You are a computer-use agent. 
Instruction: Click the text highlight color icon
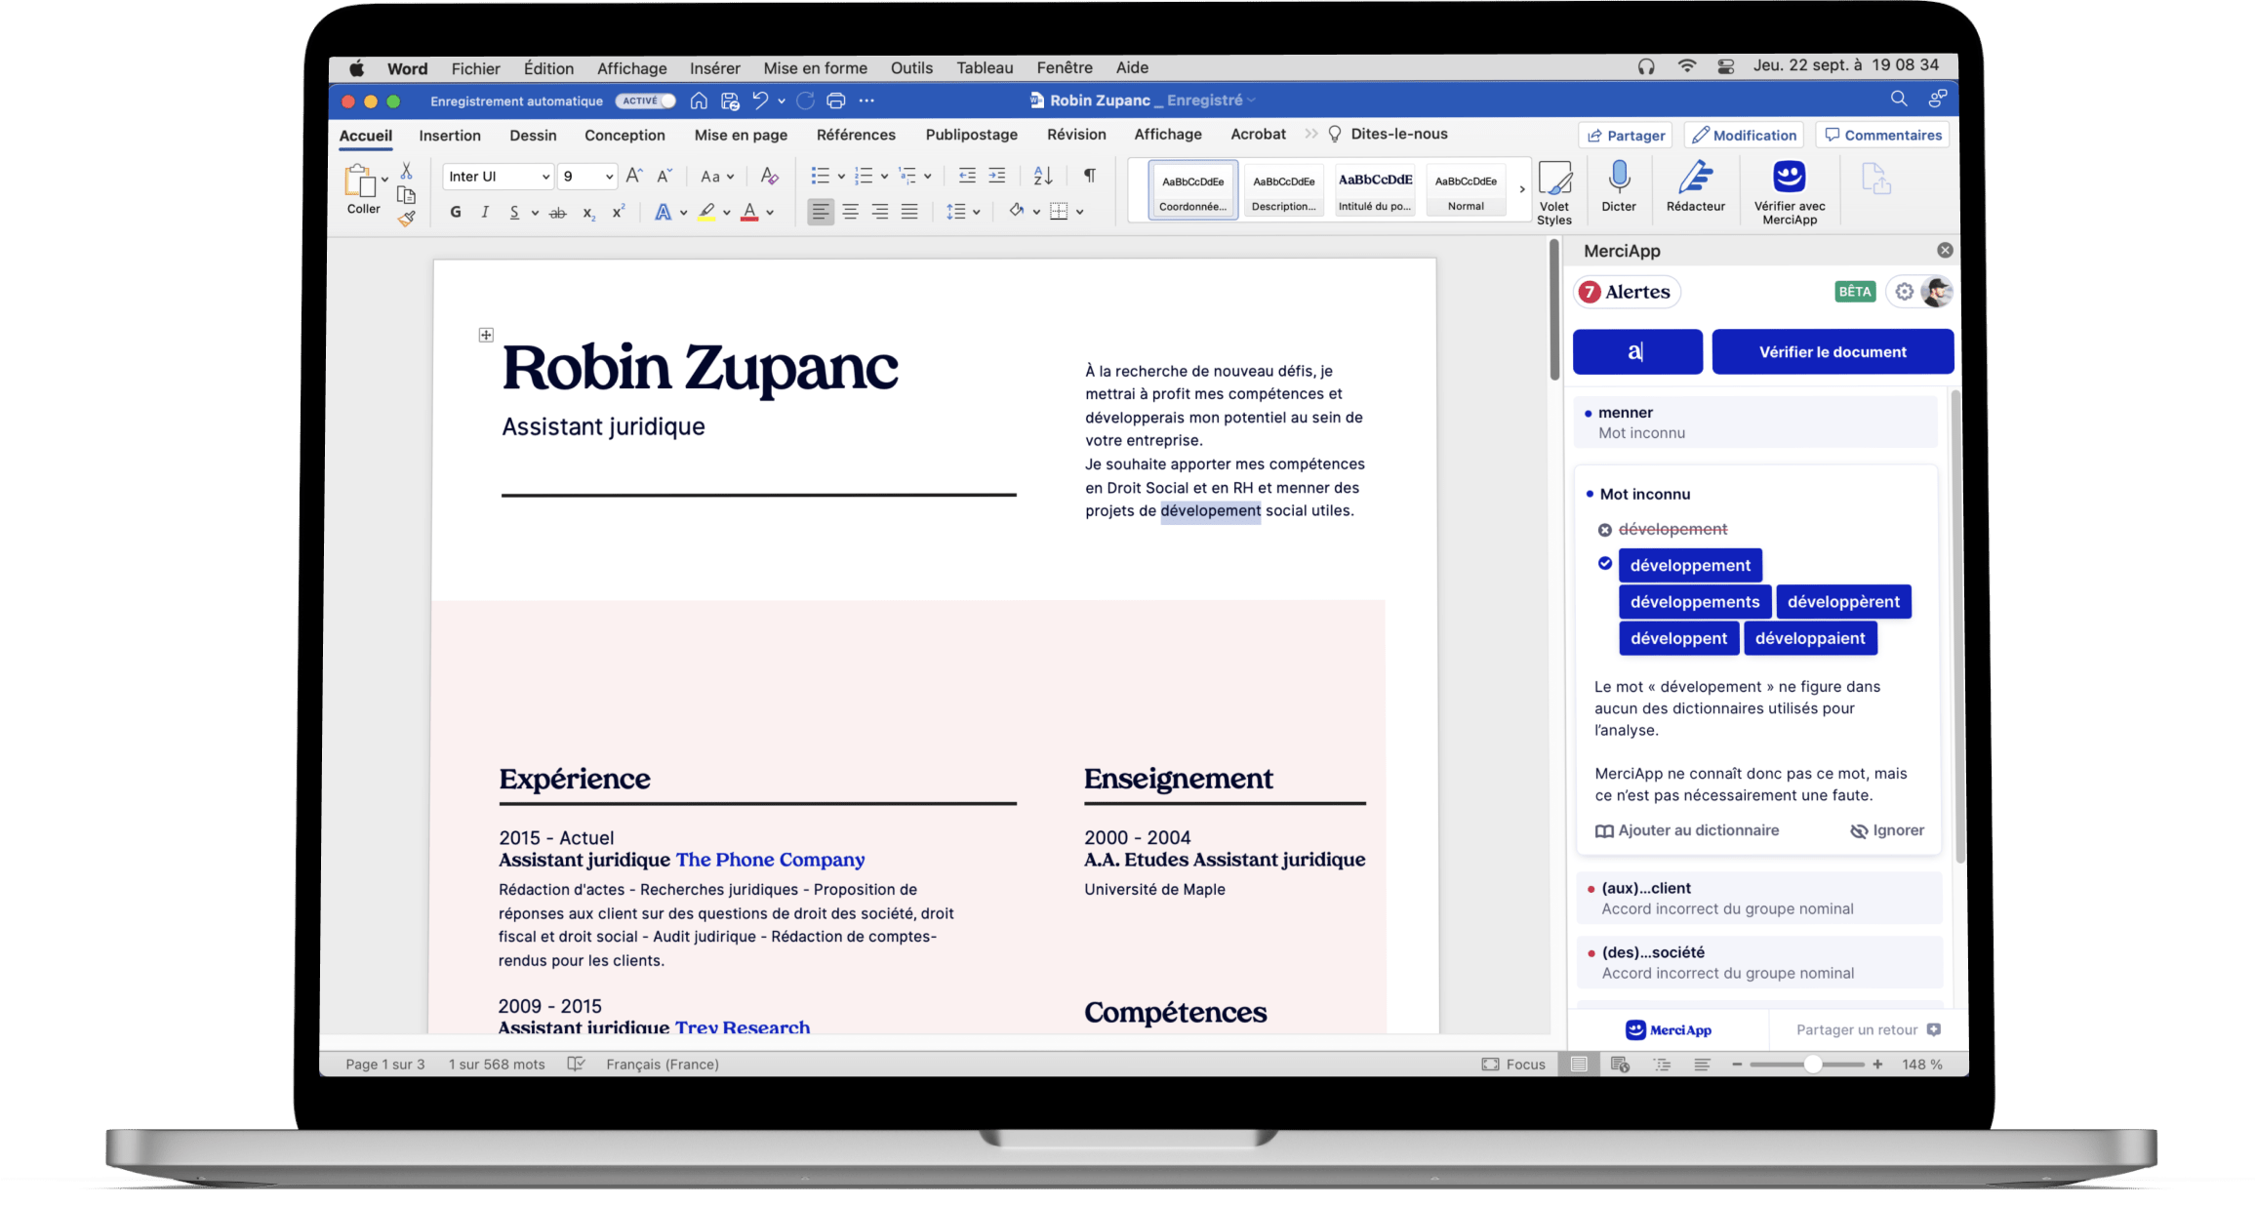706,212
